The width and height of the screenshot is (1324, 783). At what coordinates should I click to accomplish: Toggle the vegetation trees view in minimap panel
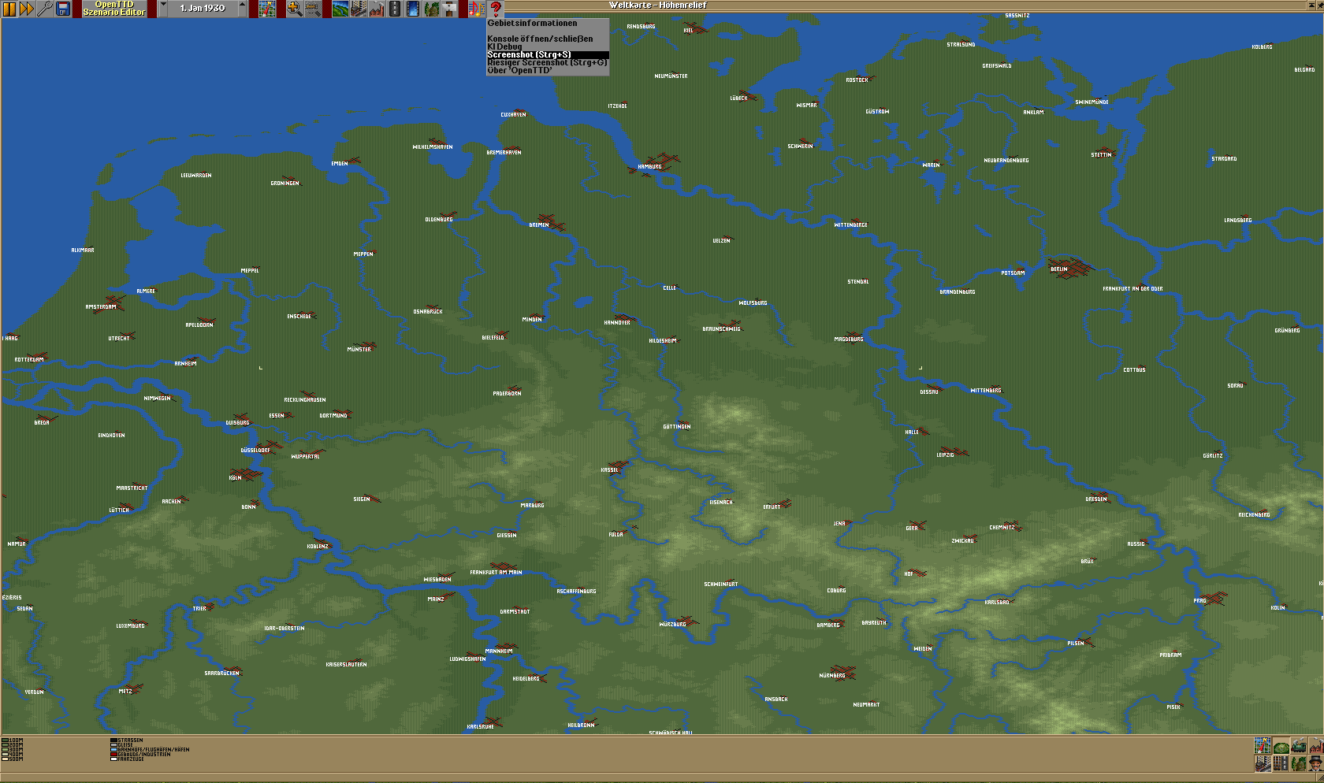coord(1299,763)
